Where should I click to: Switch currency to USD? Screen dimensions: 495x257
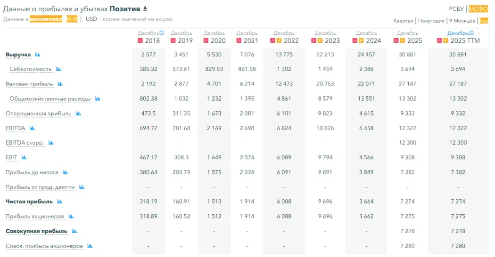(91, 19)
